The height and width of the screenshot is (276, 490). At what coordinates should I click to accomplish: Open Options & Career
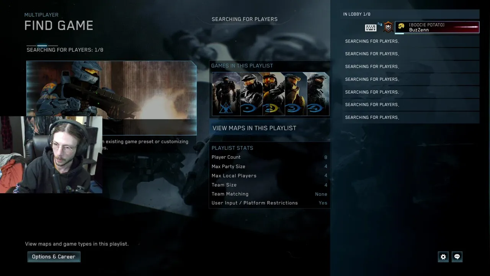click(54, 257)
